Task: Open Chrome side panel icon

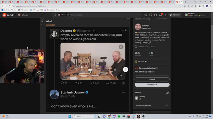Action: click(x=203, y=6)
